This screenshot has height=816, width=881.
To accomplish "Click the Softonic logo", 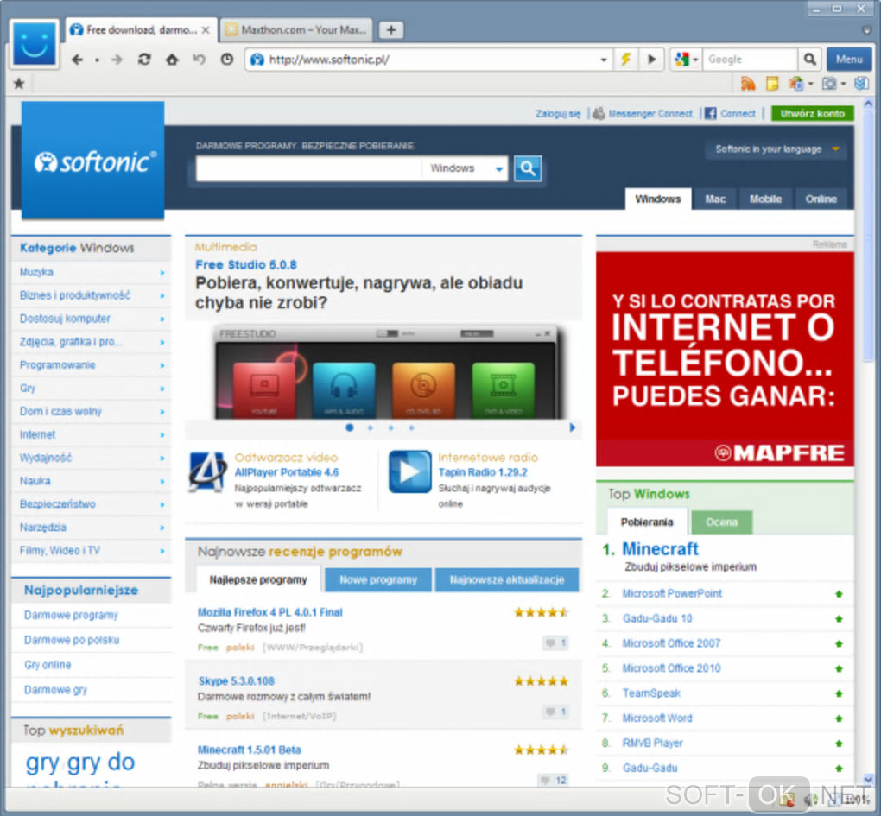I will 92,160.
